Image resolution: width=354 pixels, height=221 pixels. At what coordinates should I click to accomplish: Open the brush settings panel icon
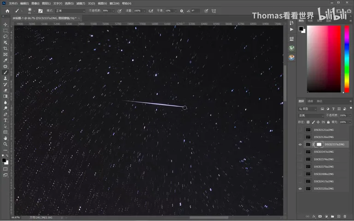click(x=41, y=11)
